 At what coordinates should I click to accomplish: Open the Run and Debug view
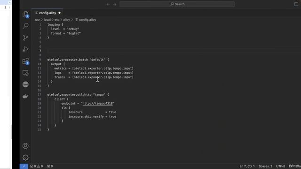(x=25, y=49)
